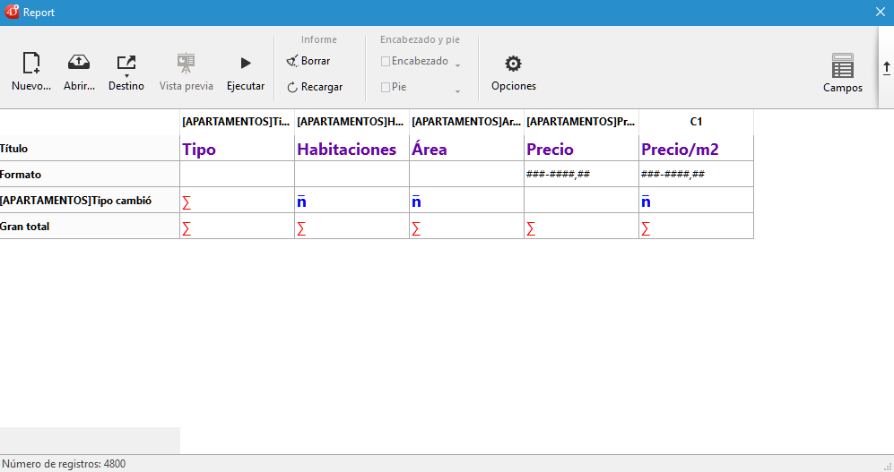
Task: Collapse the toolbar with the up arrow
Action: click(x=886, y=67)
